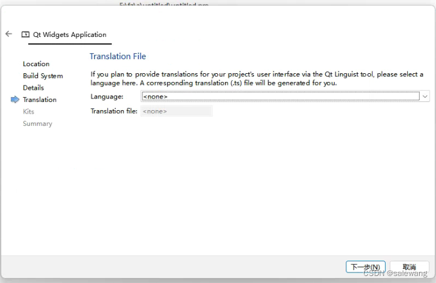Viewport: 436px width, 283px height.
Task: Click the 下一步(N) next button
Action: tap(365, 267)
